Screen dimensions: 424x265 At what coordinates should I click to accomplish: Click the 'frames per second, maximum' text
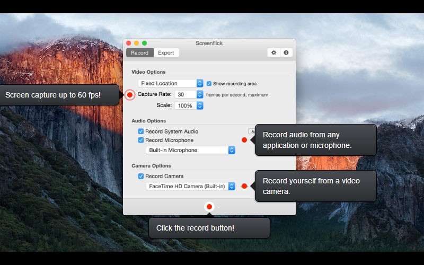tap(237, 95)
